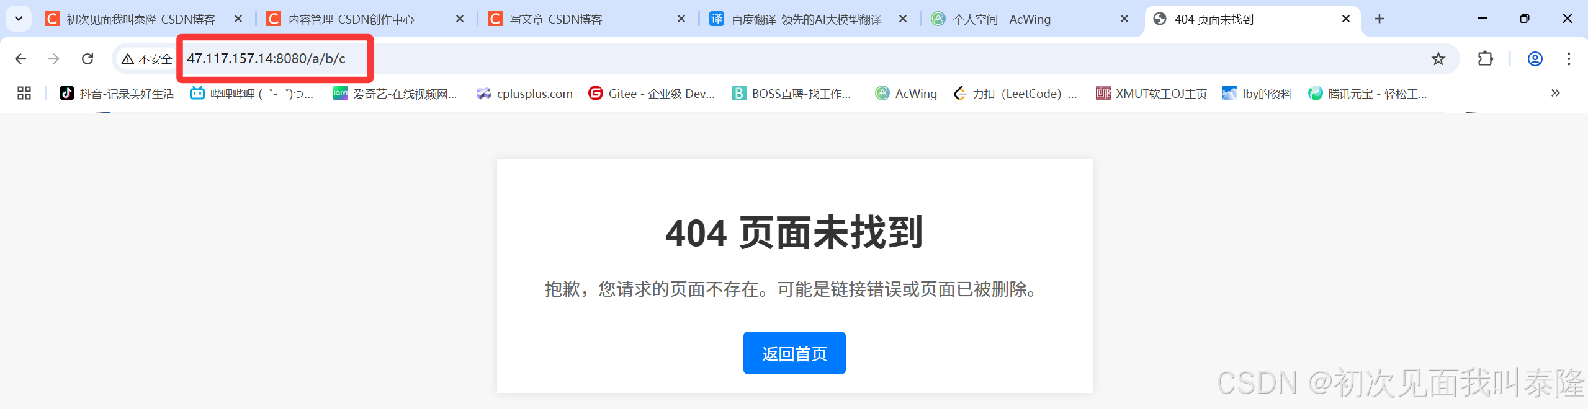Open the 爱奇艺-在线视频网 bookmark
1588x409 pixels.
[x=395, y=94]
